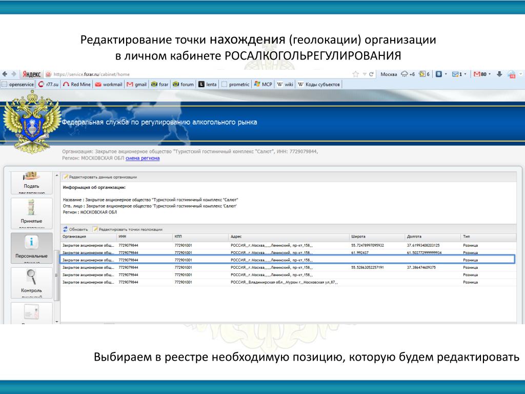Open the prometric bookmark
This screenshot has width=525, height=394.
coord(235,85)
